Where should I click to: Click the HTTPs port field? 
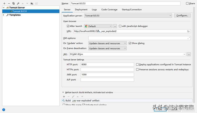tap(107, 70)
